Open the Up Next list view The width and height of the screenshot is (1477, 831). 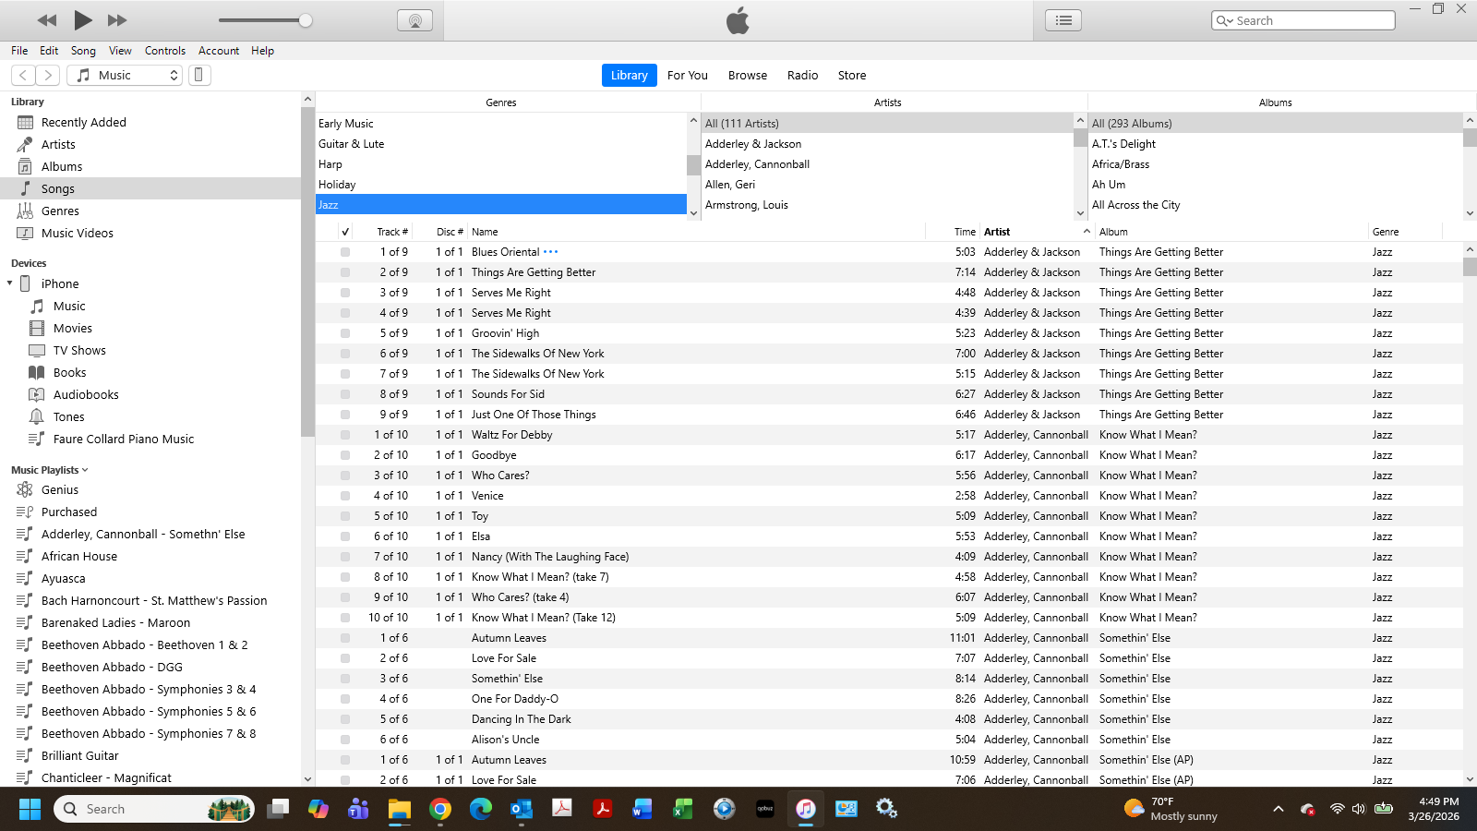(x=1063, y=20)
